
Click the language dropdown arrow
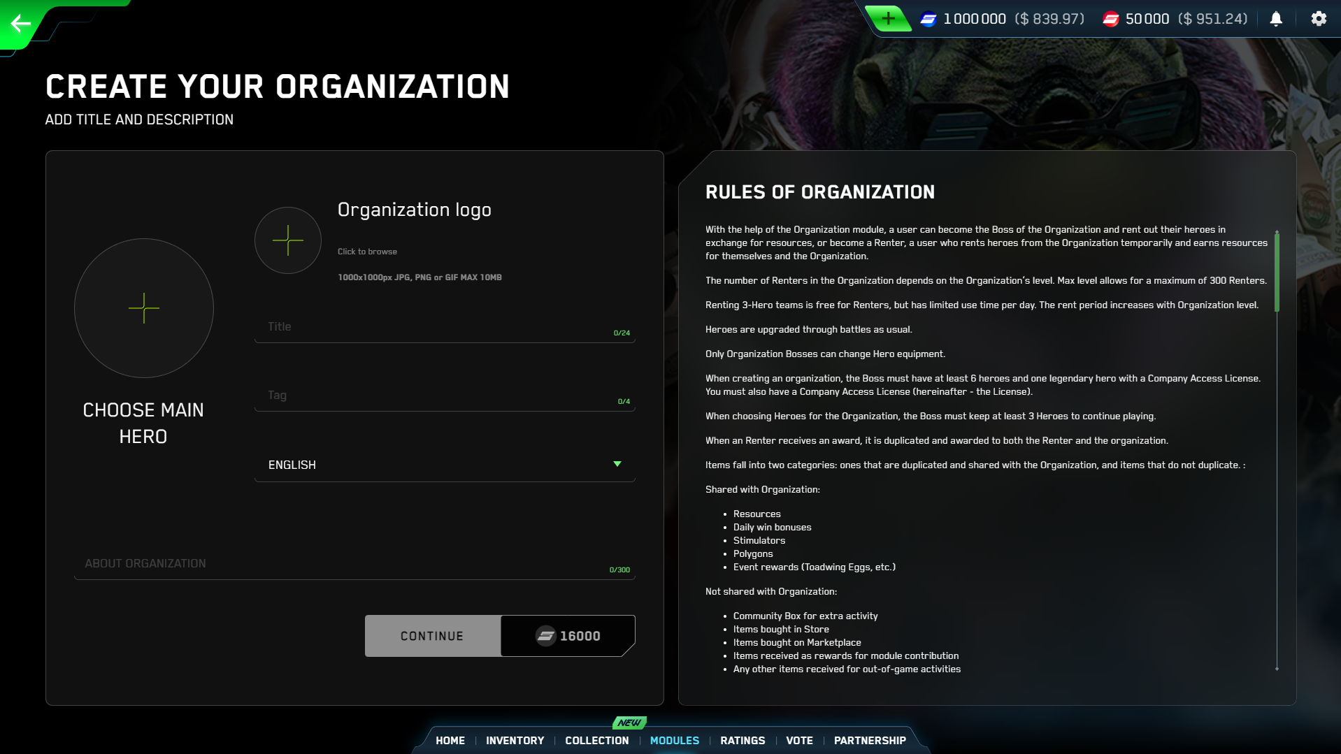[617, 464]
